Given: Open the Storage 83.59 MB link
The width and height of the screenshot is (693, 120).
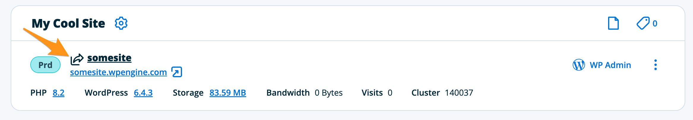Looking at the screenshot, I should point(228,93).
